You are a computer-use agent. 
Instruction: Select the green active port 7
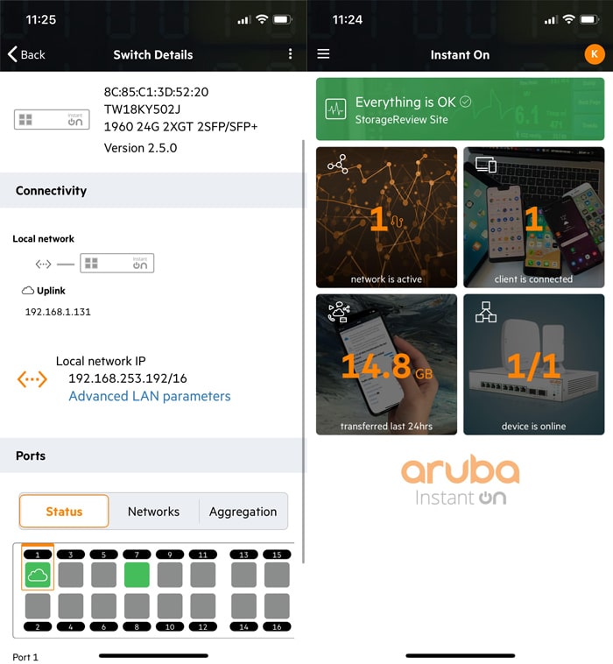pos(137,575)
